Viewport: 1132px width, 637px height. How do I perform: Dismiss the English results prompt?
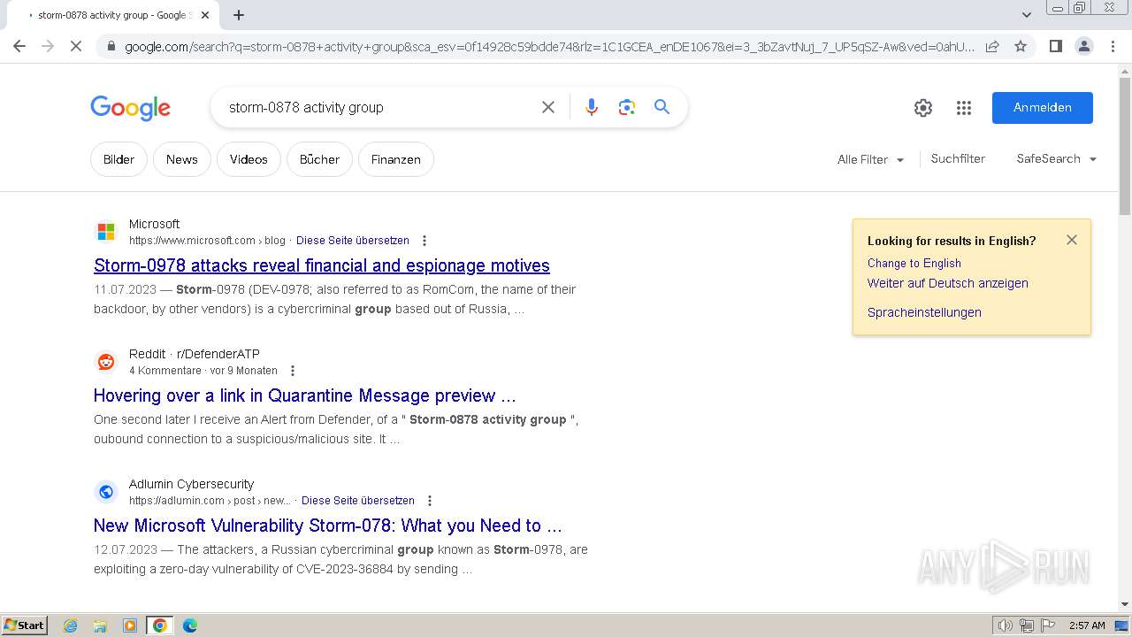point(1072,240)
